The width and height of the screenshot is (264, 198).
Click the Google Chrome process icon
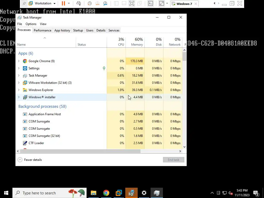click(x=25, y=61)
